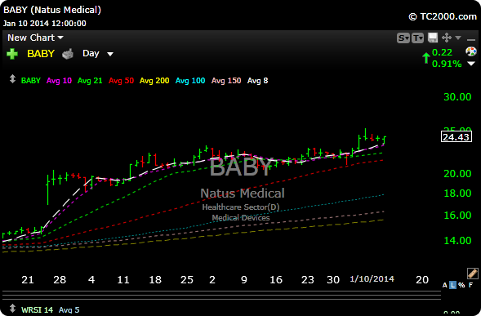Screen dimensions: 481x316
Task: Select the Avg 100 legend label
Action: tap(190, 81)
